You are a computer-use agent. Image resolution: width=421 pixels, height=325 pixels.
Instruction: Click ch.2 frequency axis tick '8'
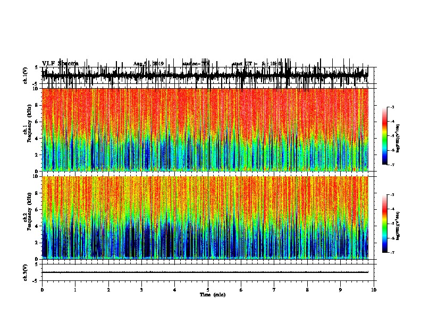pyautogui.click(x=37, y=193)
